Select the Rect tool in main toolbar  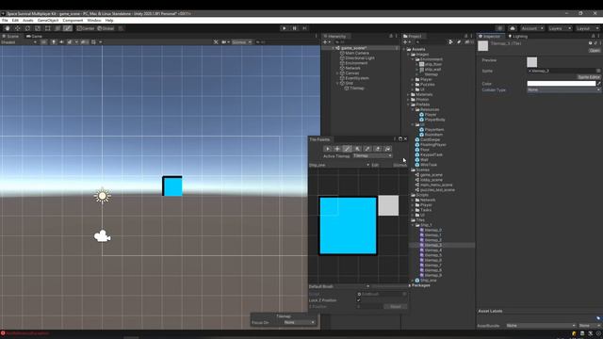tap(47, 28)
